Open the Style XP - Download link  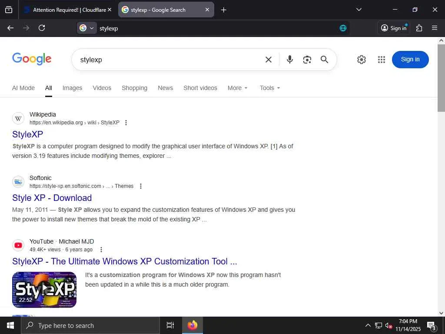(x=52, y=198)
